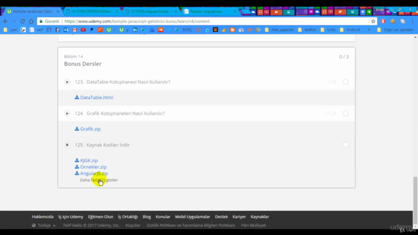Open the 'Mobil Uygulamalar' footer link
418x235 pixels.
click(193, 217)
